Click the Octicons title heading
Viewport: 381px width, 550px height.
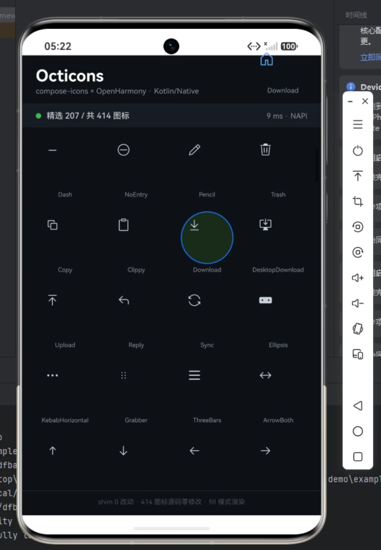click(x=70, y=76)
